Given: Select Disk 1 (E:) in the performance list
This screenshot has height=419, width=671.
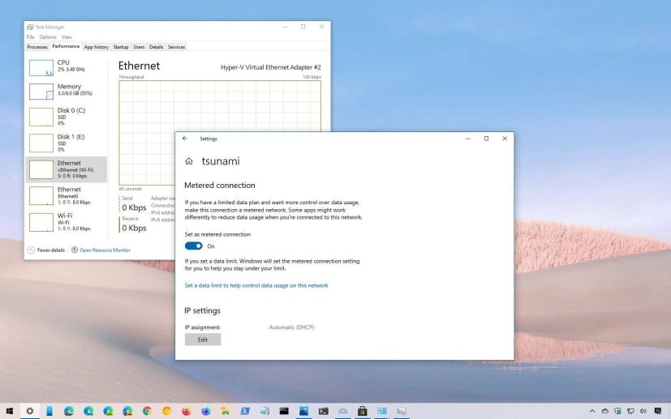Looking at the screenshot, I should [67, 143].
